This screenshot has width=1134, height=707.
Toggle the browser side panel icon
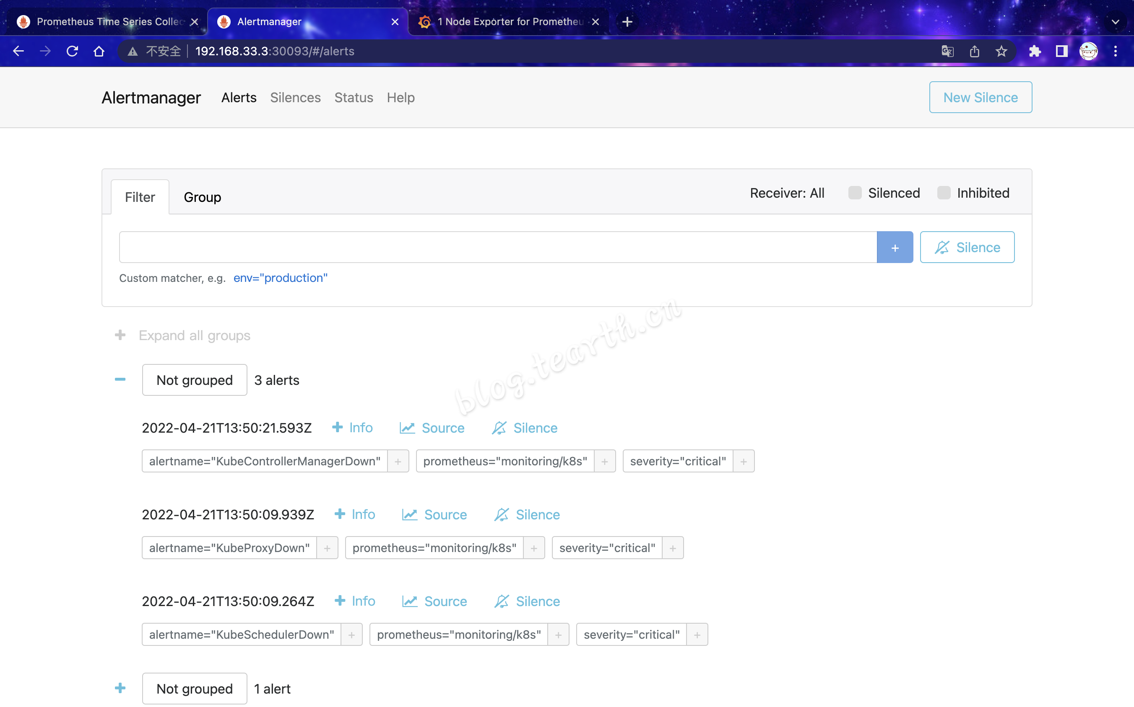coord(1061,51)
